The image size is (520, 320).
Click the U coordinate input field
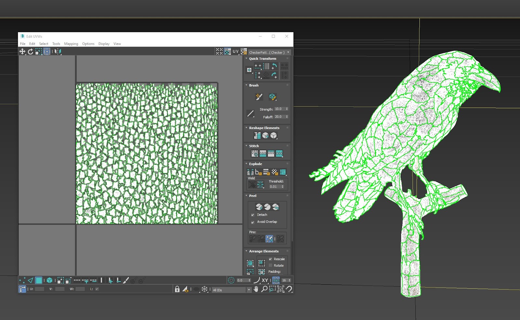point(39,289)
